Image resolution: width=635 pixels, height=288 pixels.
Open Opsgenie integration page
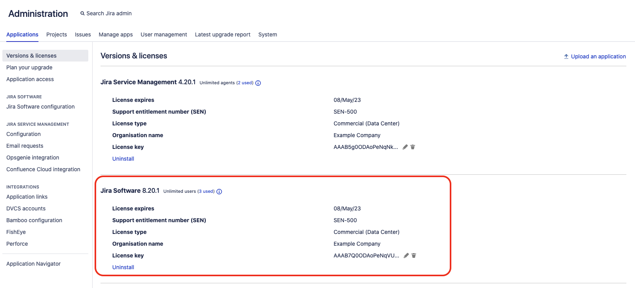33,158
